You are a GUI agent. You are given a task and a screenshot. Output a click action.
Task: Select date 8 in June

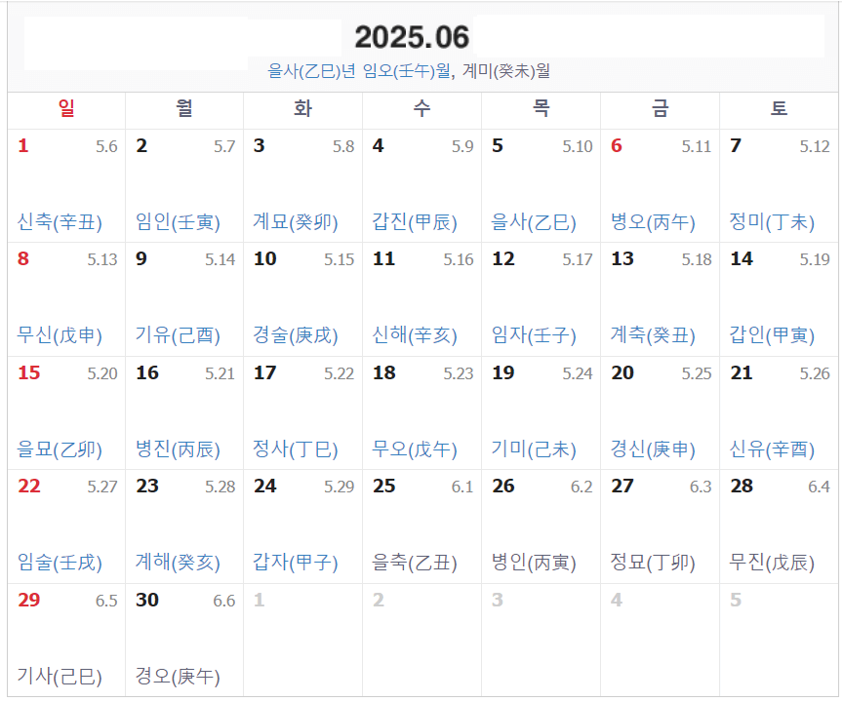(23, 258)
